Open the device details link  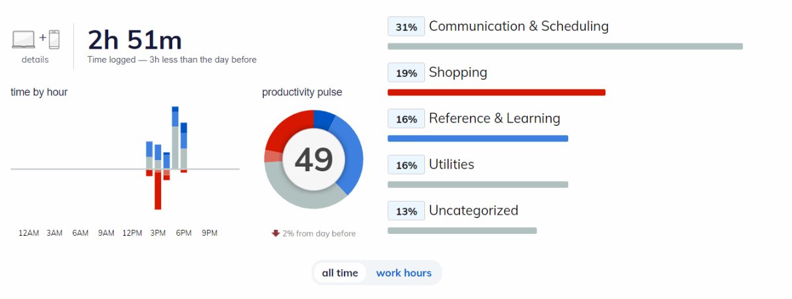[x=35, y=60]
